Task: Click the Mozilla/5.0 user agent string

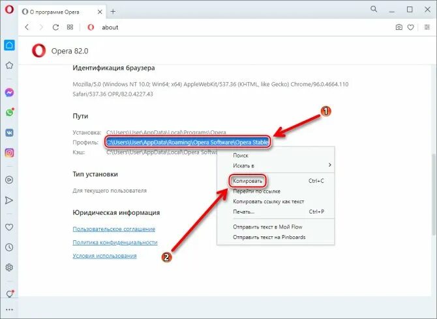Action: pos(211,89)
